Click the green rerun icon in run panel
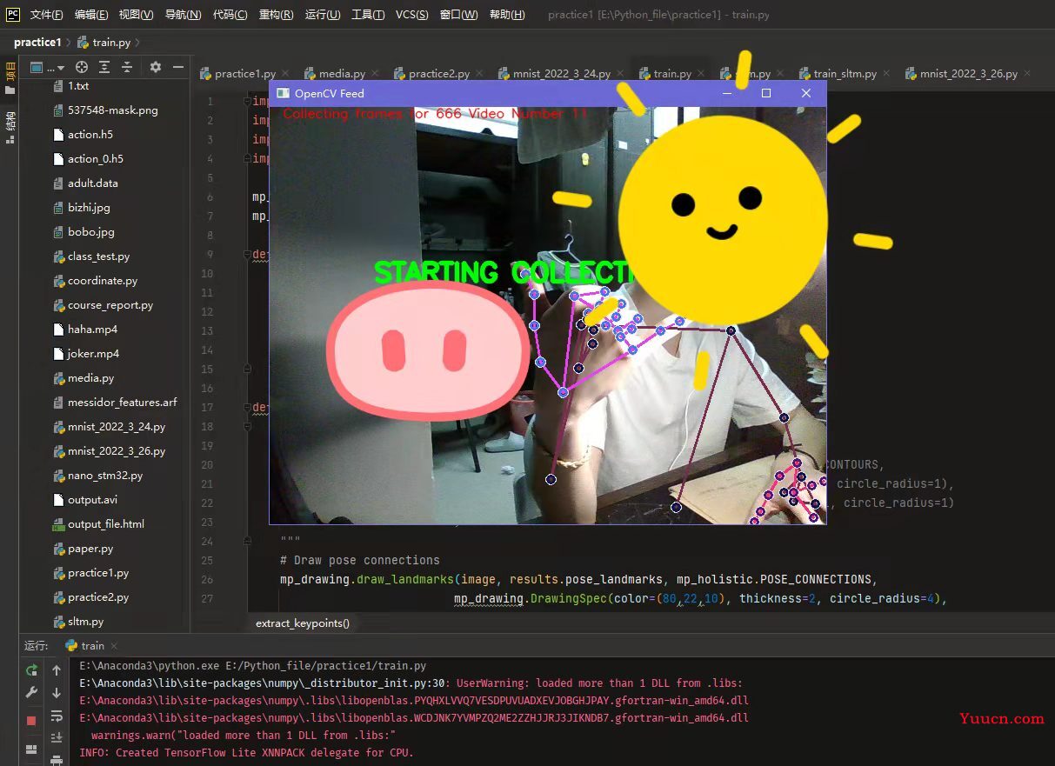 (x=31, y=670)
